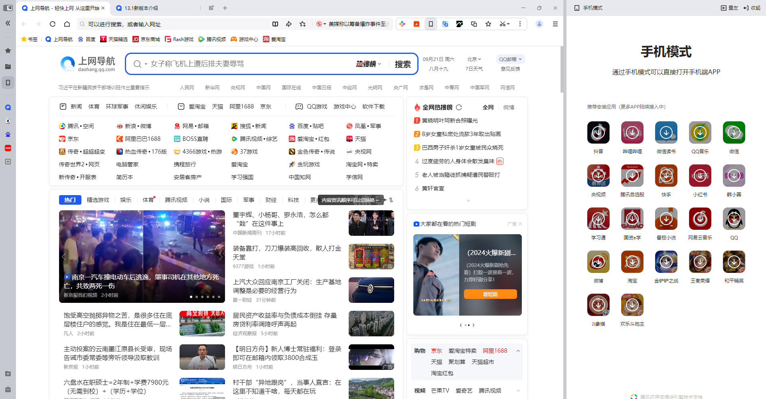This screenshot has height=399, width=766.
Task: Open search engine selector dropdown arrow
Action: click(146, 64)
